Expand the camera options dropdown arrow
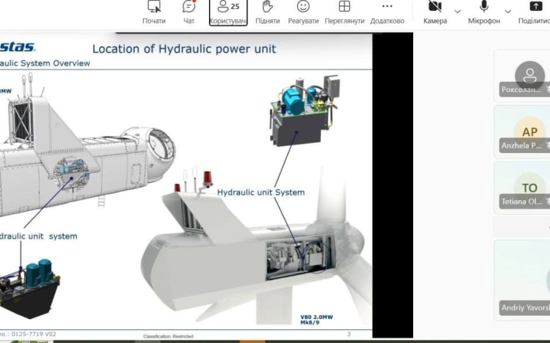 [x=457, y=12]
